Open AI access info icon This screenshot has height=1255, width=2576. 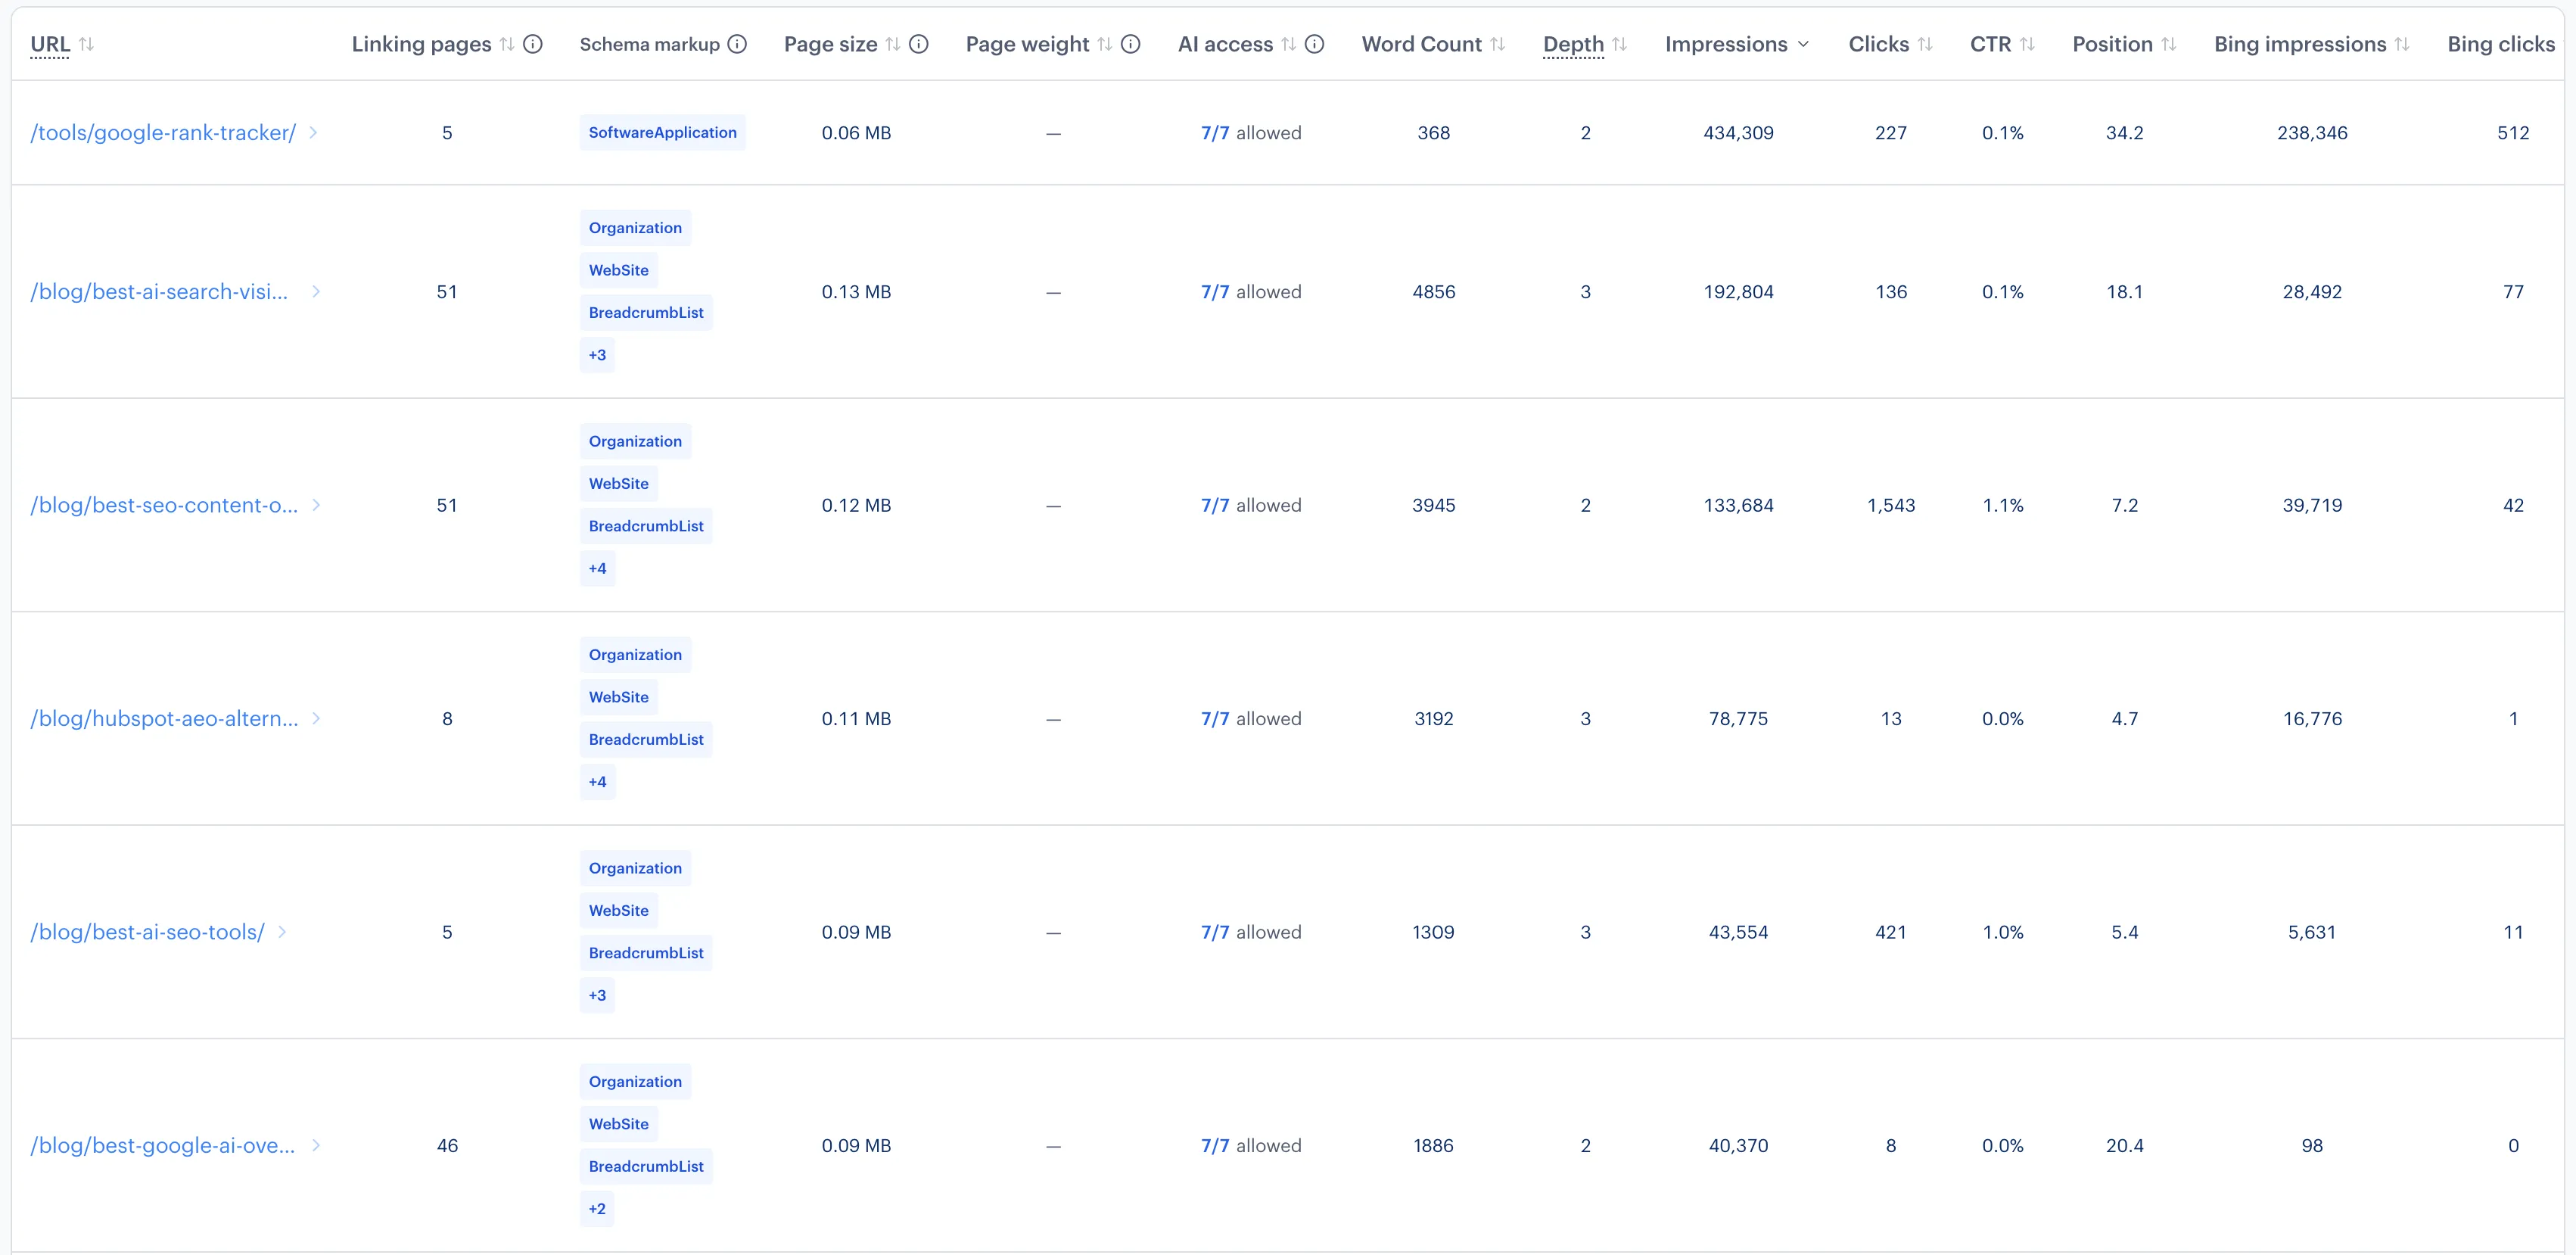click(x=1315, y=44)
